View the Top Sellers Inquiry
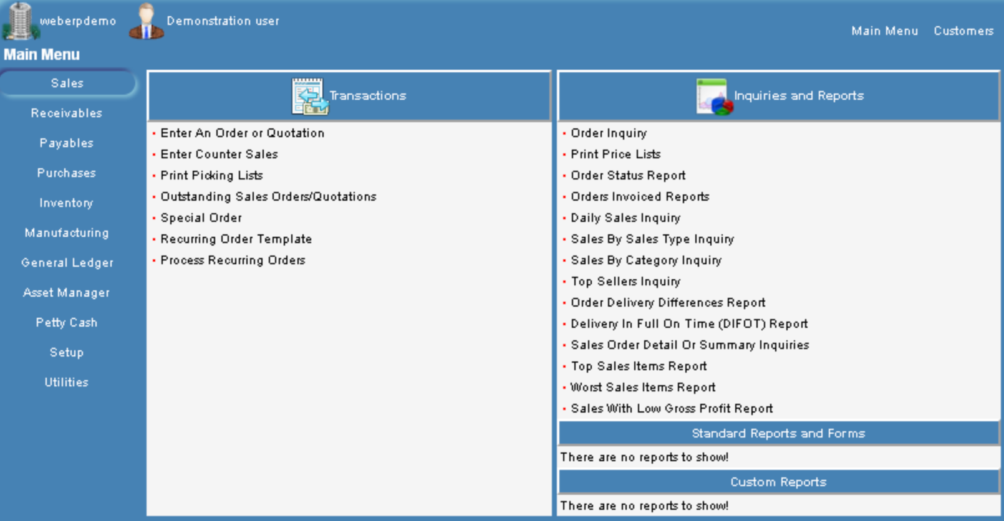Viewport: 1004px width, 521px height. 625,282
